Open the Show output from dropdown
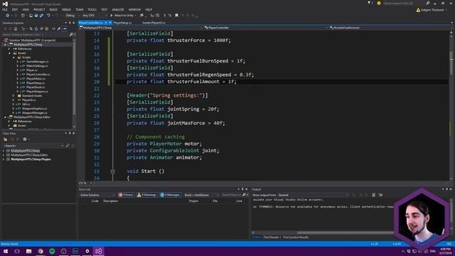455x256 pixels. pos(314,195)
